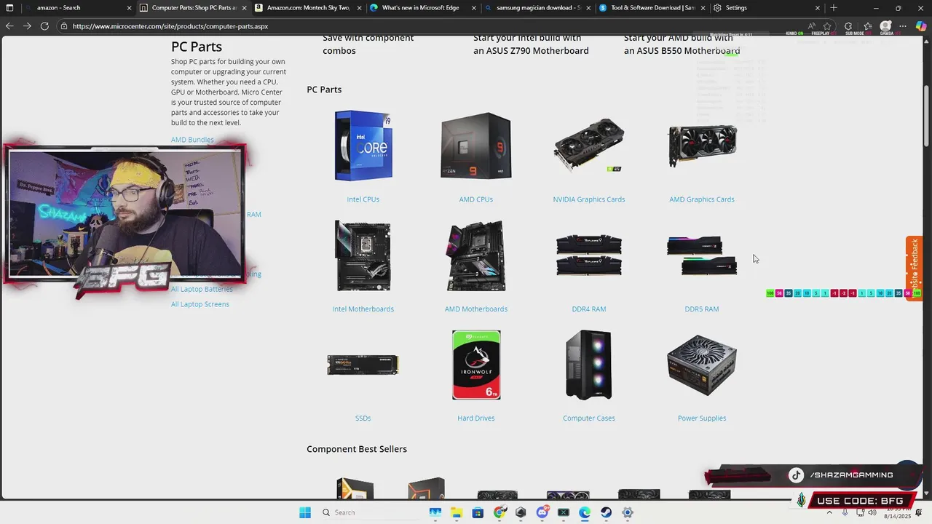Show hidden system tray icons

(x=829, y=512)
